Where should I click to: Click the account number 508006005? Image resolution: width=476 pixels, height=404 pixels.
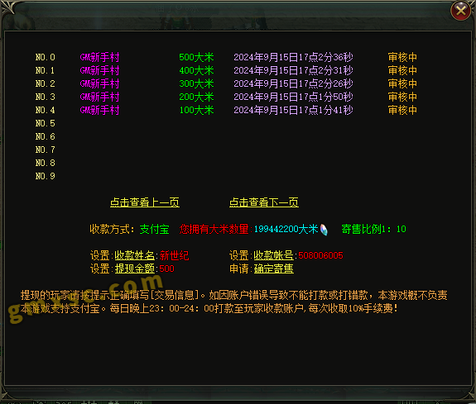click(x=320, y=255)
